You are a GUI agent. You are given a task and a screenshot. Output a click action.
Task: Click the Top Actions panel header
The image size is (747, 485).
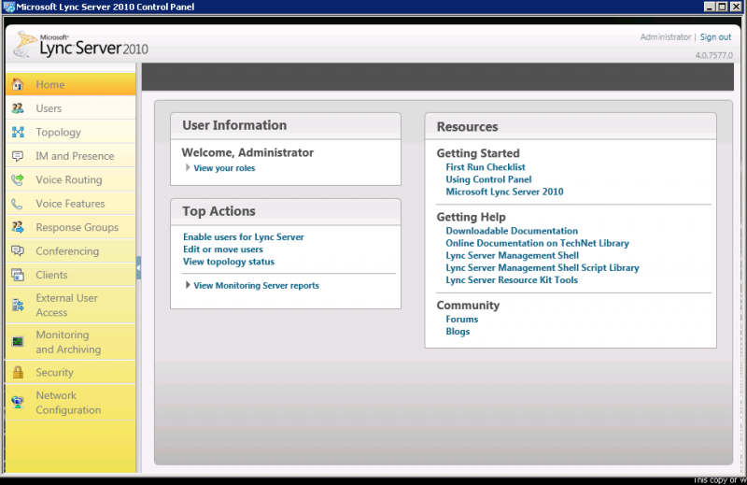[286, 212]
